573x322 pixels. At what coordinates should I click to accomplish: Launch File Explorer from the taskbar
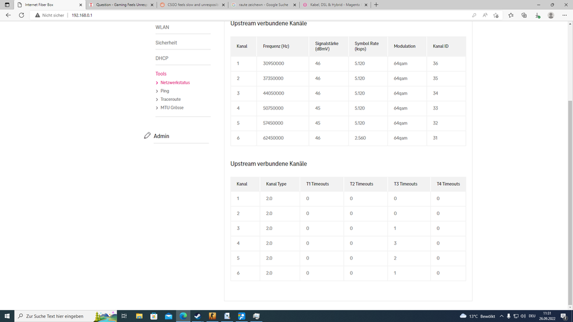(139, 316)
